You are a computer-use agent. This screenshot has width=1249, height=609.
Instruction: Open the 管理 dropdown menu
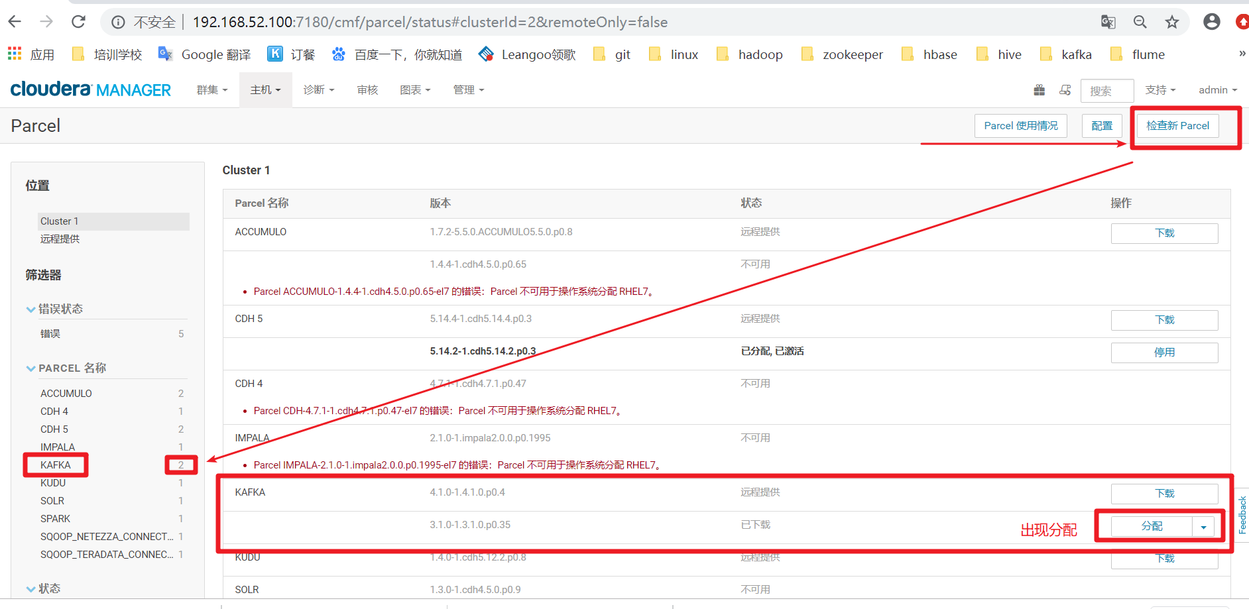point(469,90)
